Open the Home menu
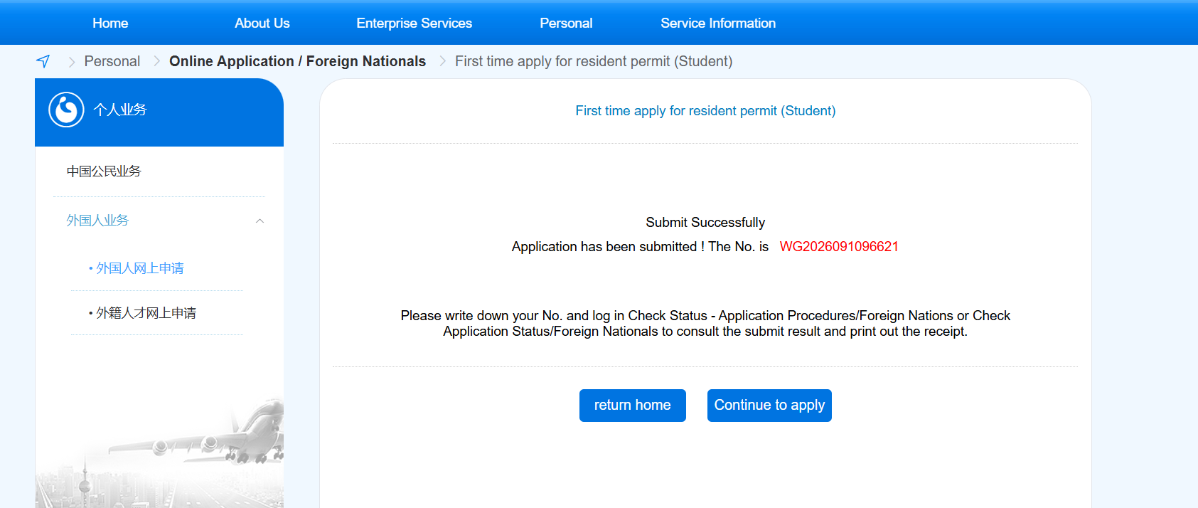The height and width of the screenshot is (508, 1198). tap(110, 23)
